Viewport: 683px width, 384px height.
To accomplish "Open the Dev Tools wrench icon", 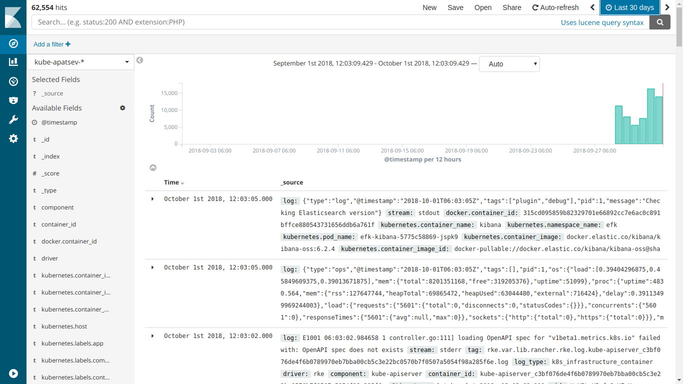I will pyautogui.click(x=13, y=119).
